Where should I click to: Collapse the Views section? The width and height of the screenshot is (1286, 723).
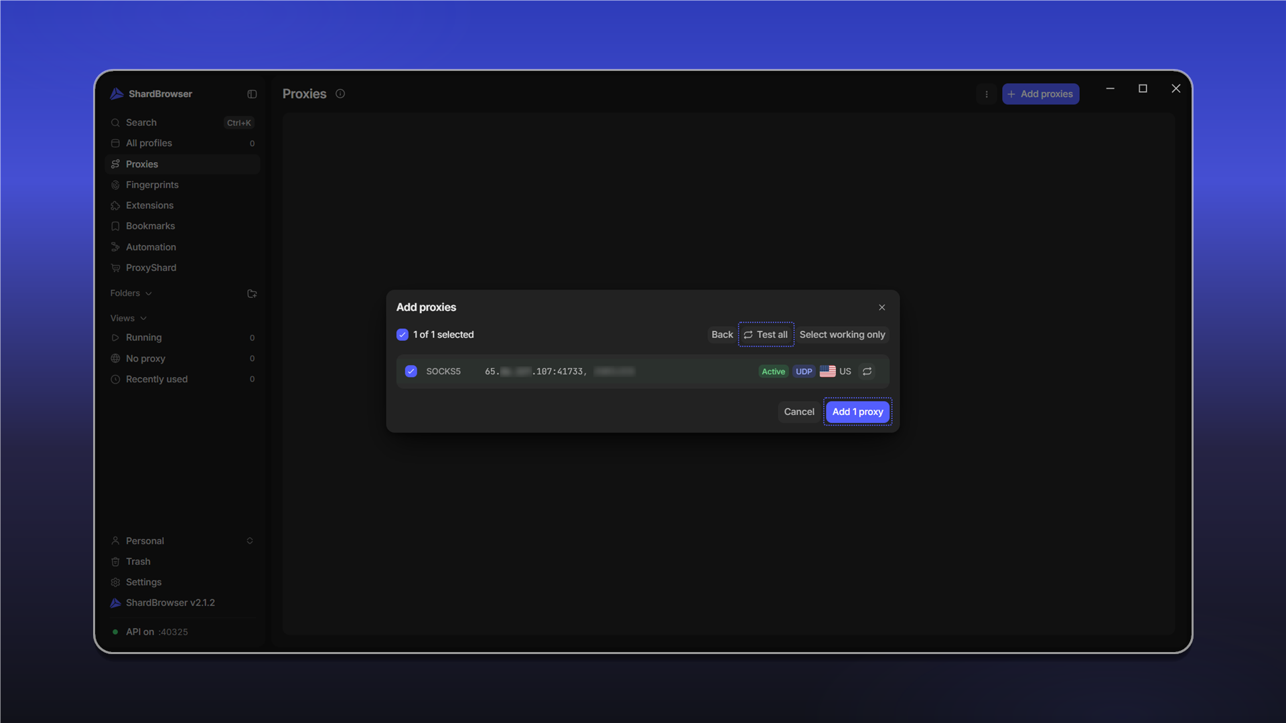tap(129, 318)
